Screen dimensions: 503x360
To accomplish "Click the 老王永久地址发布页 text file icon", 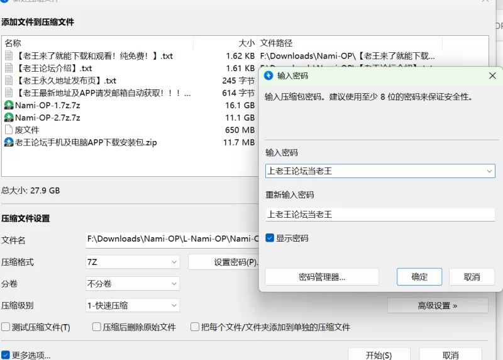I will tap(9, 81).
